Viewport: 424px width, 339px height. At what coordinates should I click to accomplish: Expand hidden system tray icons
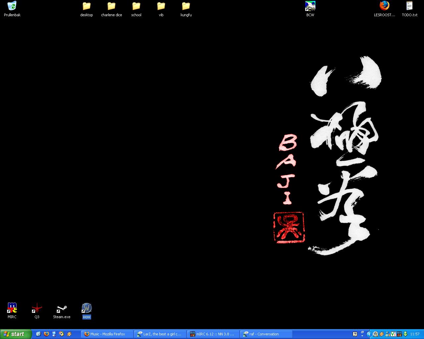click(x=369, y=334)
